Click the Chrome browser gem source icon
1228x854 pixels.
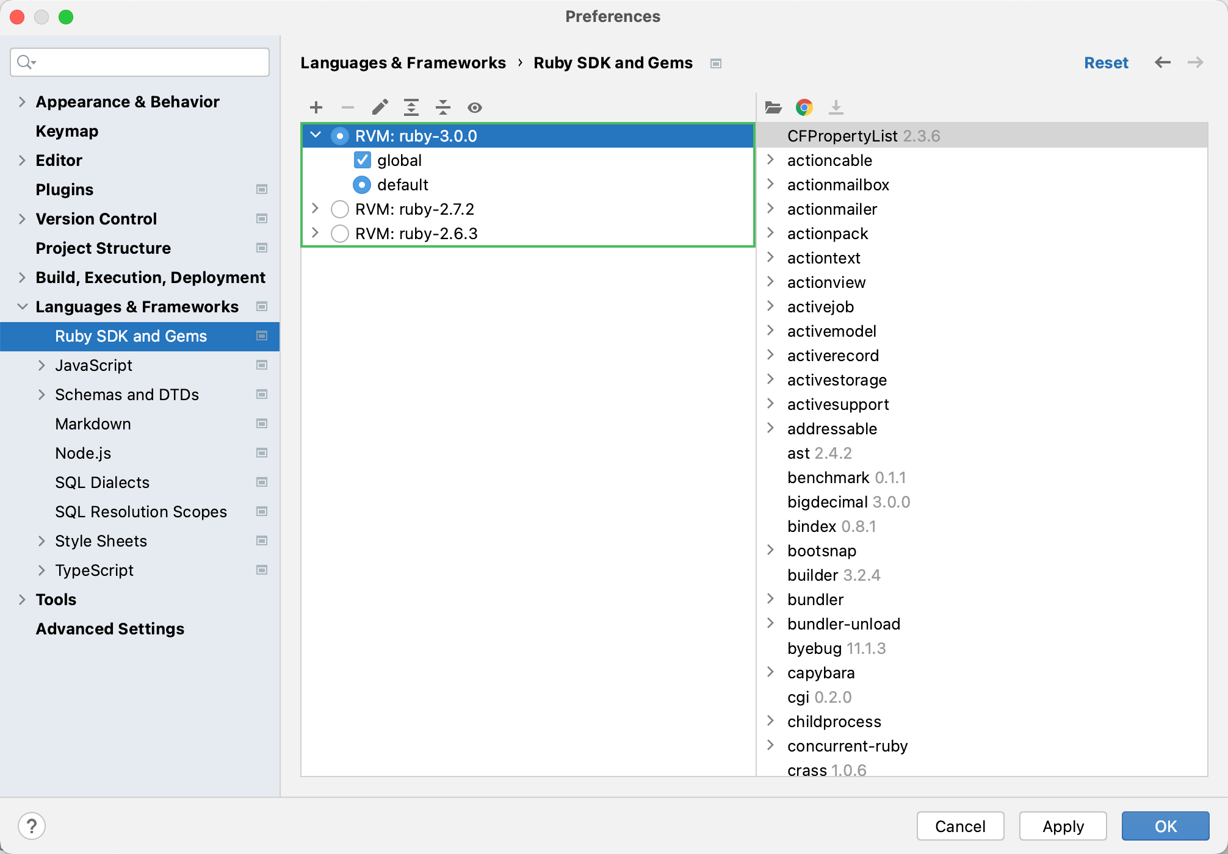pyautogui.click(x=804, y=106)
